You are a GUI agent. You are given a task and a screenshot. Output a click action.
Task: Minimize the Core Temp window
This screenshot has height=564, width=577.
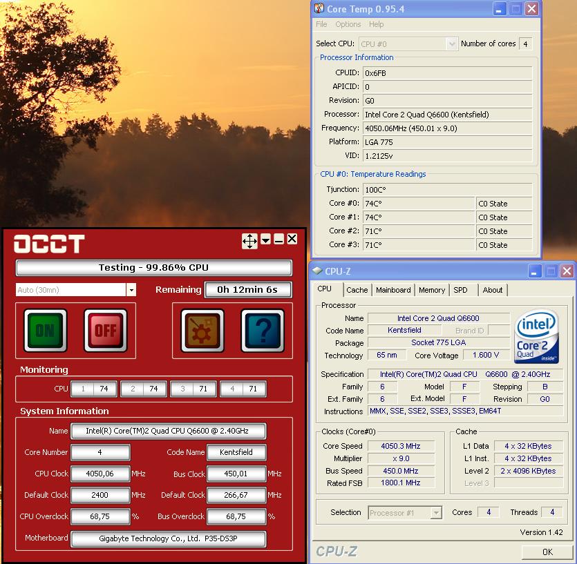[499, 9]
